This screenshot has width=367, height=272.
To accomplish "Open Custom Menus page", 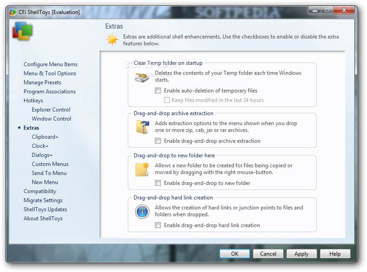I will point(50,164).
